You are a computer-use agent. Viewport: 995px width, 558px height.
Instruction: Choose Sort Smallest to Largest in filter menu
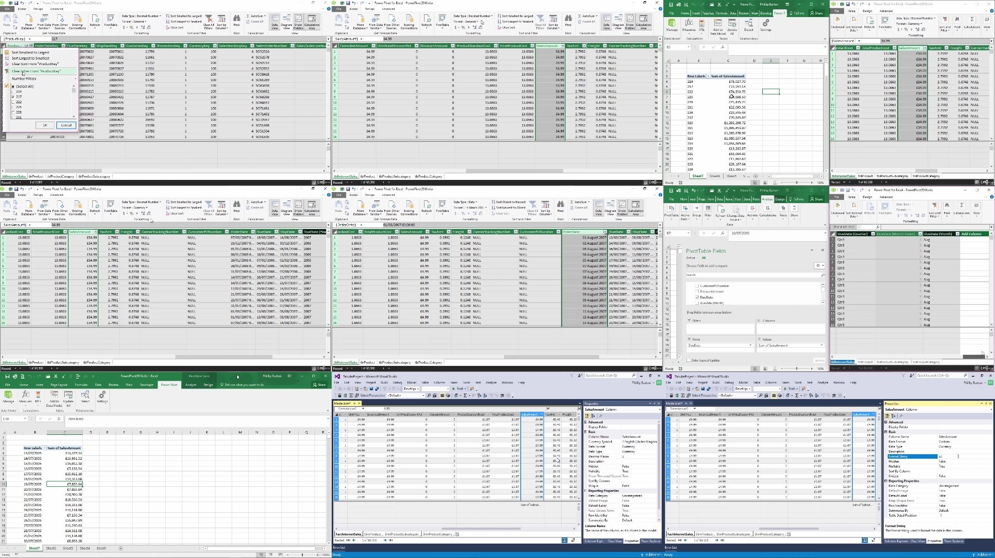(x=30, y=52)
